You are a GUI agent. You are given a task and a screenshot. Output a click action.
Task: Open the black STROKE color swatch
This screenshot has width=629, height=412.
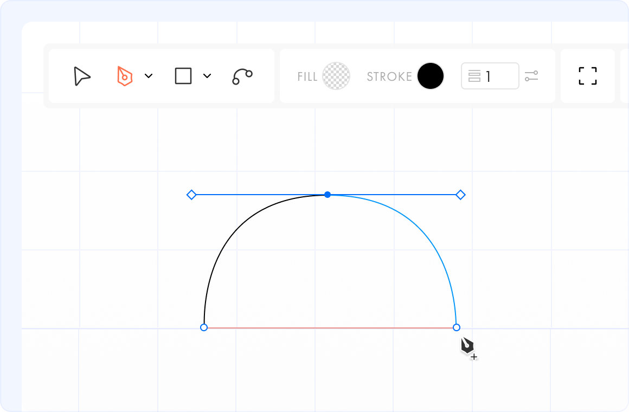coord(431,76)
